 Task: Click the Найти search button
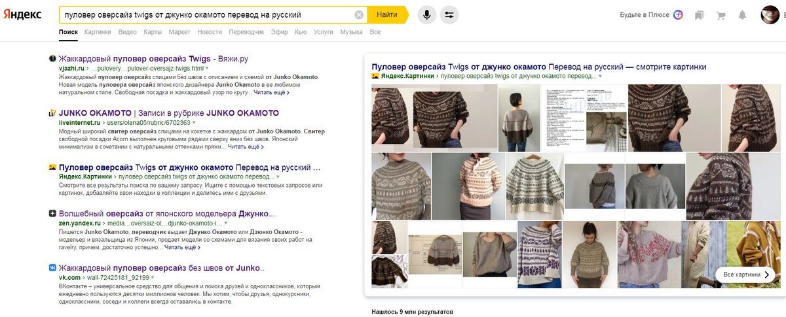coord(387,14)
